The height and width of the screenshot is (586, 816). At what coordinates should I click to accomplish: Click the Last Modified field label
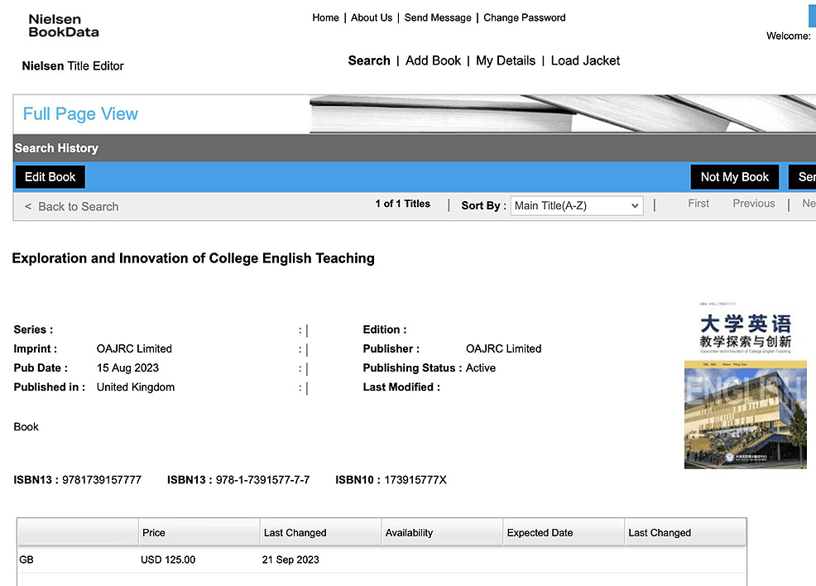coord(401,387)
